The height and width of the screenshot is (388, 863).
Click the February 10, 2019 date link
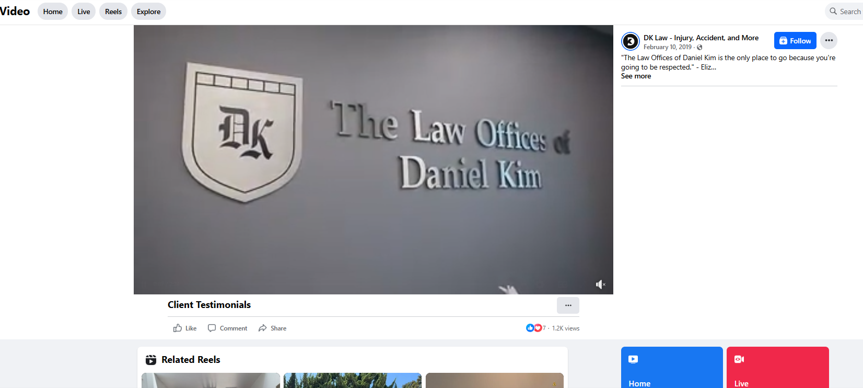click(668, 47)
